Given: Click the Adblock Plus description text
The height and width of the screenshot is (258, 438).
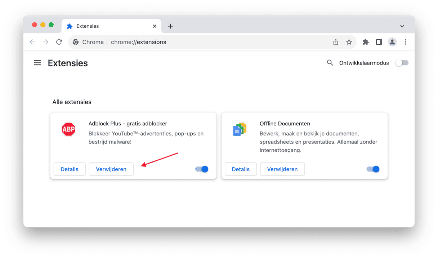Looking at the screenshot, I should tap(146, 138).
